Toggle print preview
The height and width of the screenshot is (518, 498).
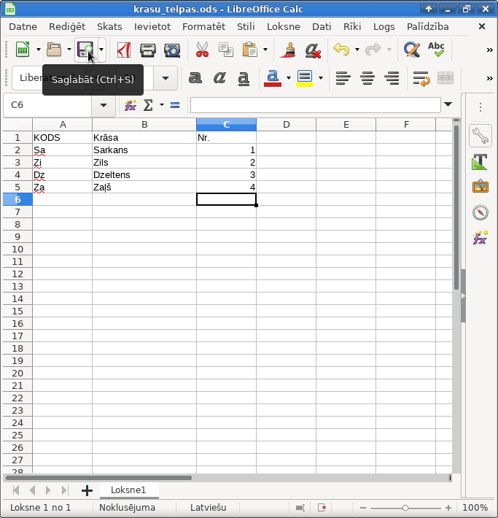click(x=172, y=50)
